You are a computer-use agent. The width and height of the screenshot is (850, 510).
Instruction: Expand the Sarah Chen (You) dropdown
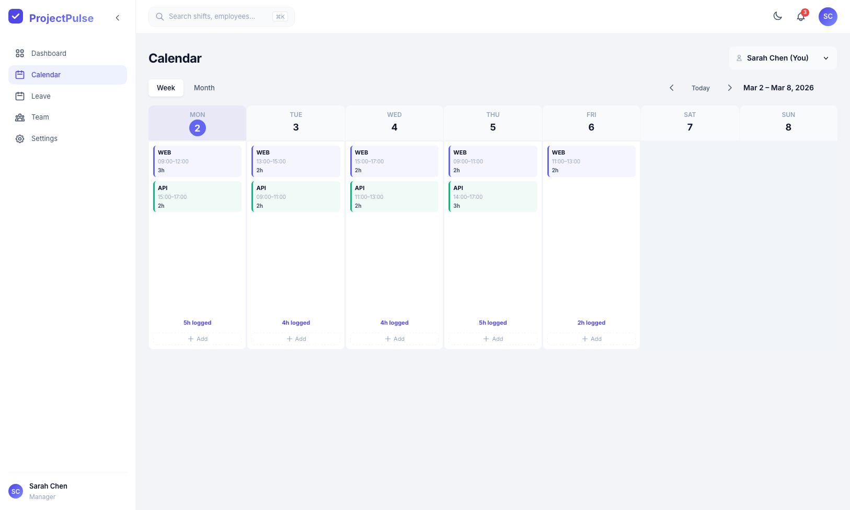(783, 58)
